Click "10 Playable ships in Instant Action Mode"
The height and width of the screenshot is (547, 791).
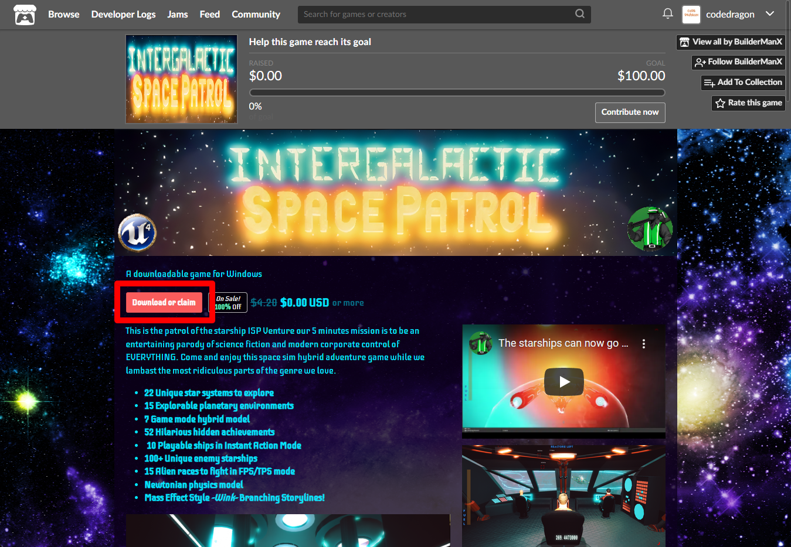pyautogui.click(x=223, y=446)
